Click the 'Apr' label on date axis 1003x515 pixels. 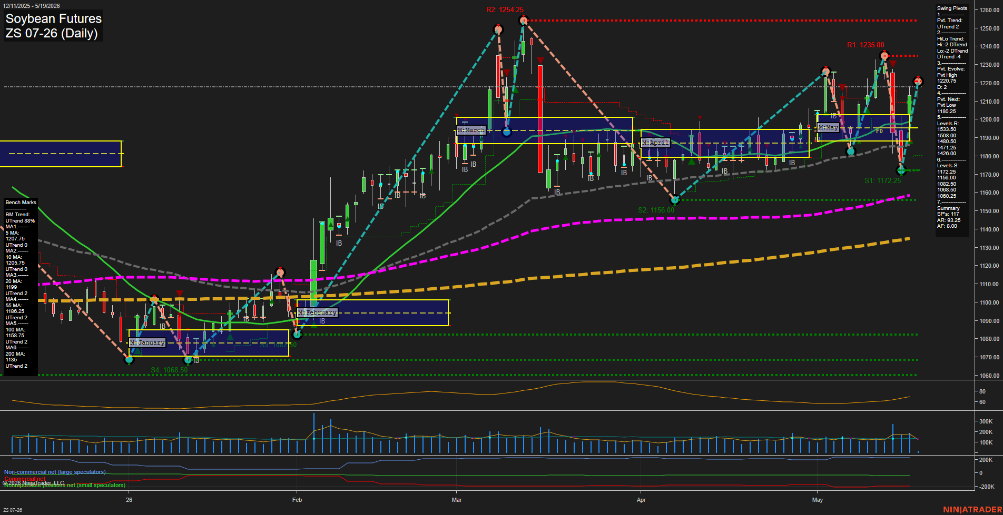(x=641, y=500)
